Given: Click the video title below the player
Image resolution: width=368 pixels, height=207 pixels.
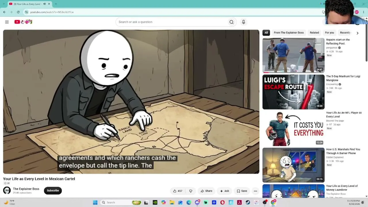Looking at the screenshot, I should 39,179.
